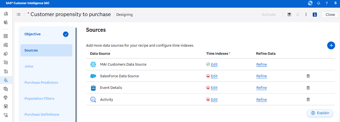Click the 'Activity' data source name
This screenshot has height=122, width=340.
tap(107, 100)
